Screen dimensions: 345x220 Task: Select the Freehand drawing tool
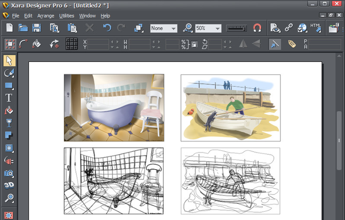tap(9, 73)
